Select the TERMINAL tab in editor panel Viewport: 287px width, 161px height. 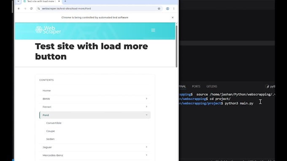(182, 87)
